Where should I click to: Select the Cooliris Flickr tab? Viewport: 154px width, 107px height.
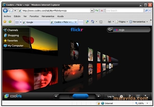[64, 22]
